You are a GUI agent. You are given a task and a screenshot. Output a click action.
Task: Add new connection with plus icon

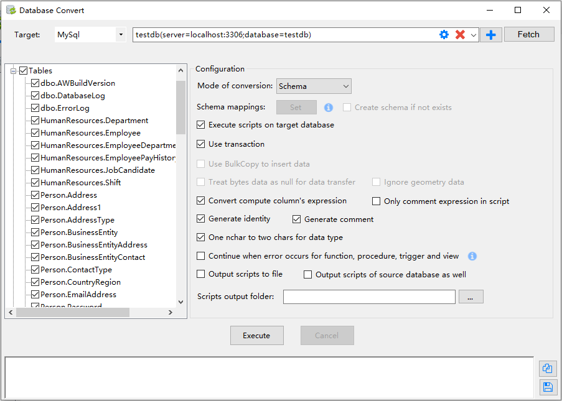click(x=490, y=35)
